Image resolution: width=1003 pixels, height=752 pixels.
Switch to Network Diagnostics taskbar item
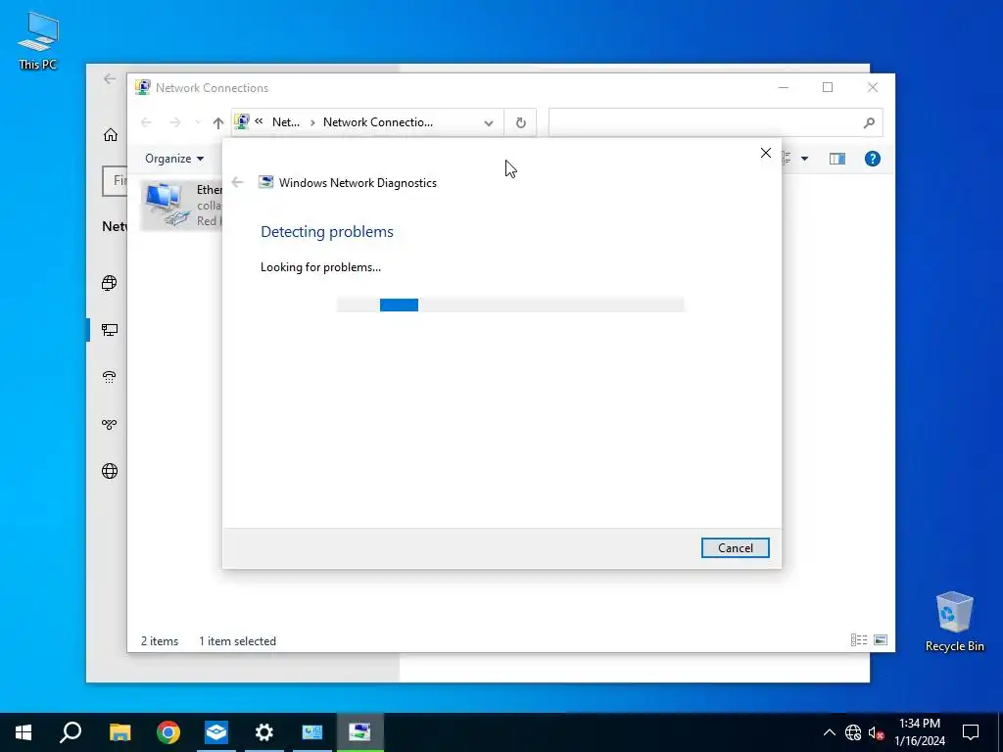click(x=360, y=732)
